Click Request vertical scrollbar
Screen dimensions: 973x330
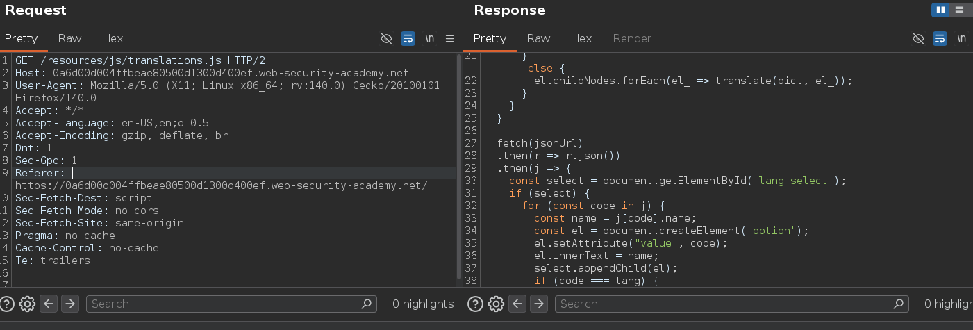(458, 167)
